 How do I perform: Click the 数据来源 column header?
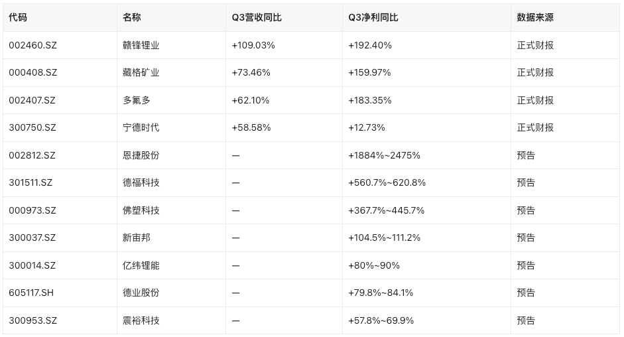(x=535, y=17)
